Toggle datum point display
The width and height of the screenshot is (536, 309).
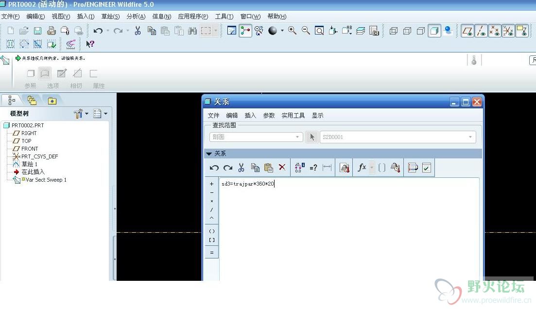[x=495, y=31]
